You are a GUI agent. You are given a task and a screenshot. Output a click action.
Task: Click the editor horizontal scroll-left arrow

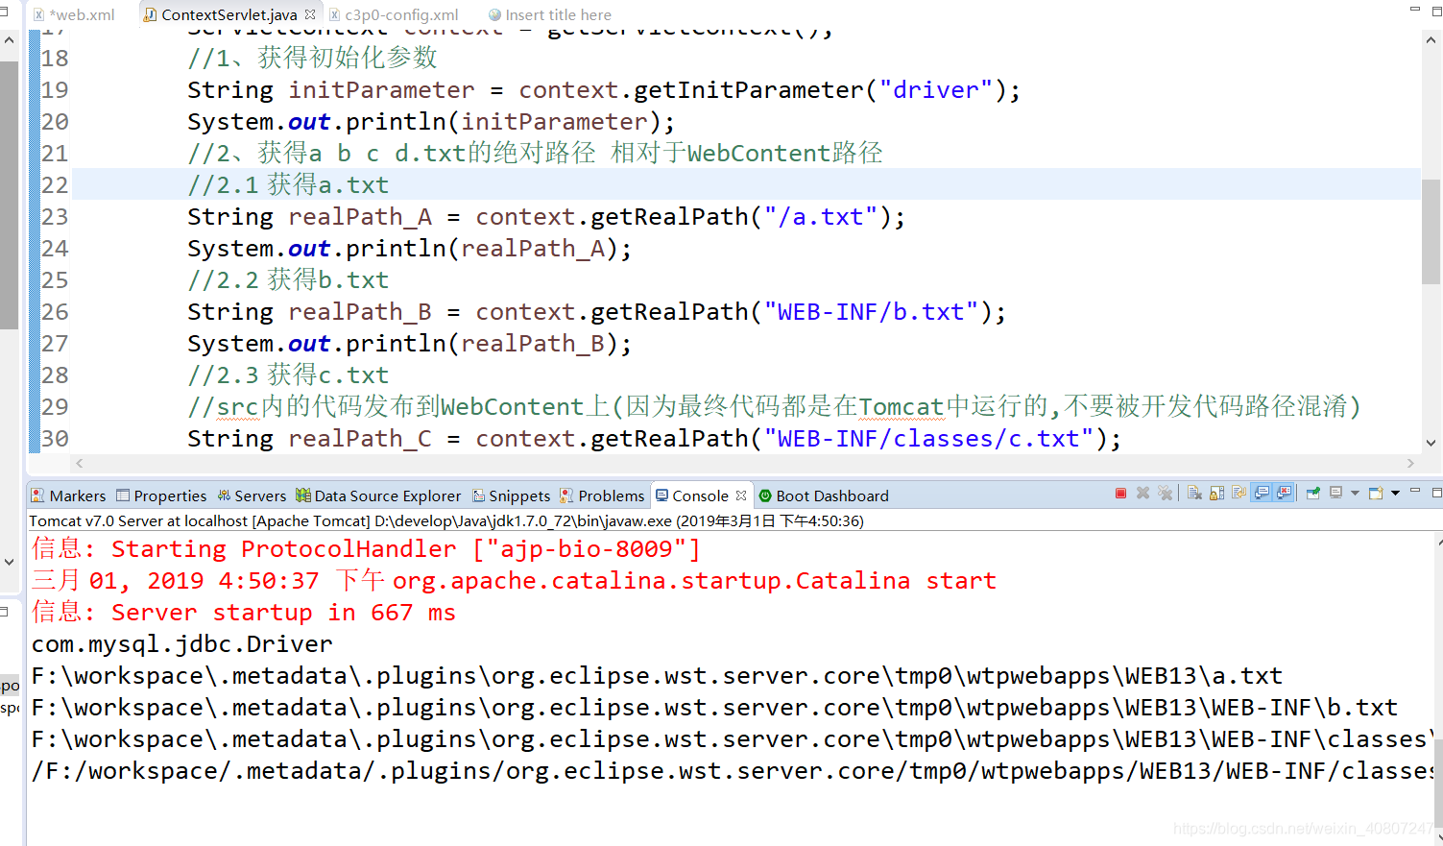pos(80,463)
